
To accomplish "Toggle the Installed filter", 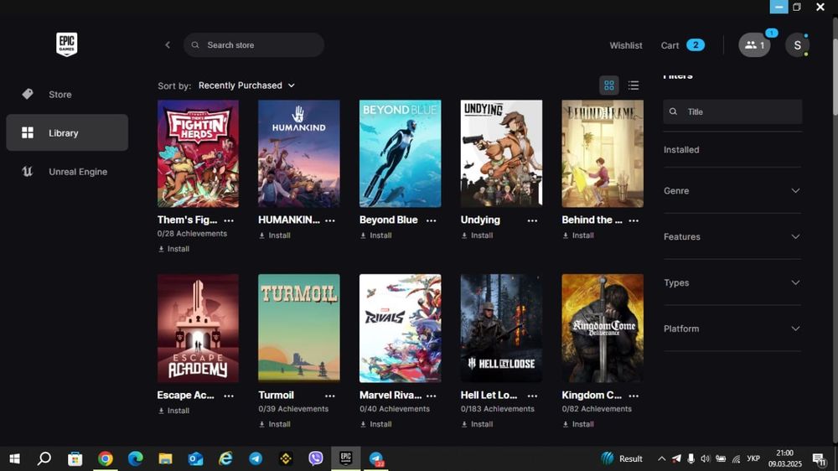I will tap(680, 150).
